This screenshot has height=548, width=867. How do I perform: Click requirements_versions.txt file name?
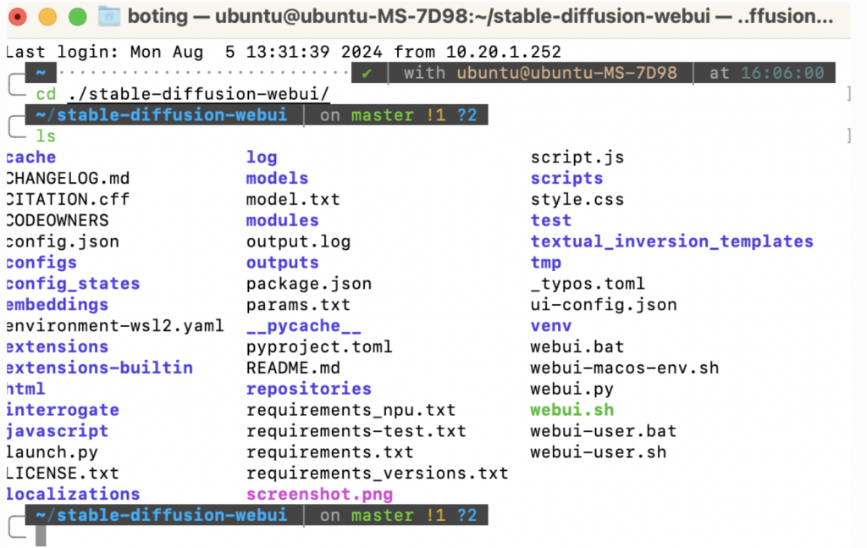pos(378,473)
